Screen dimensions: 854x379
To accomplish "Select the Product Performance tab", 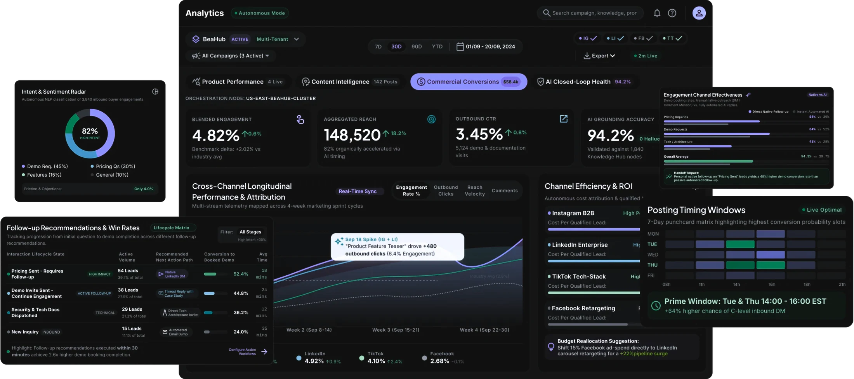I will point(238,82).
